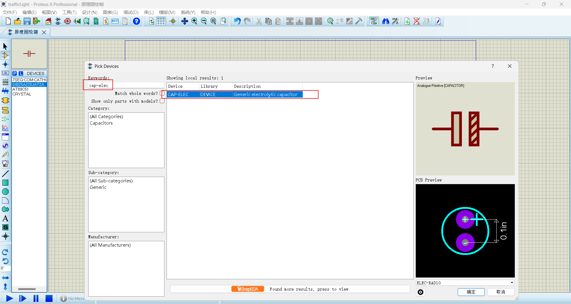Viewport: 571px width, 304px height.
Task: Click the dialog help question mark
Action: point(492,66)
